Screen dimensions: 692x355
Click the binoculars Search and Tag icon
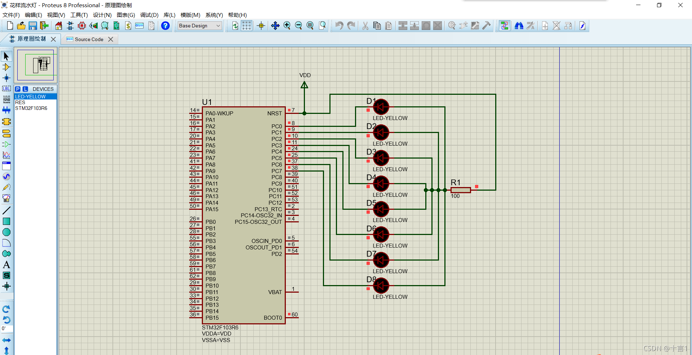pos(519,26)
